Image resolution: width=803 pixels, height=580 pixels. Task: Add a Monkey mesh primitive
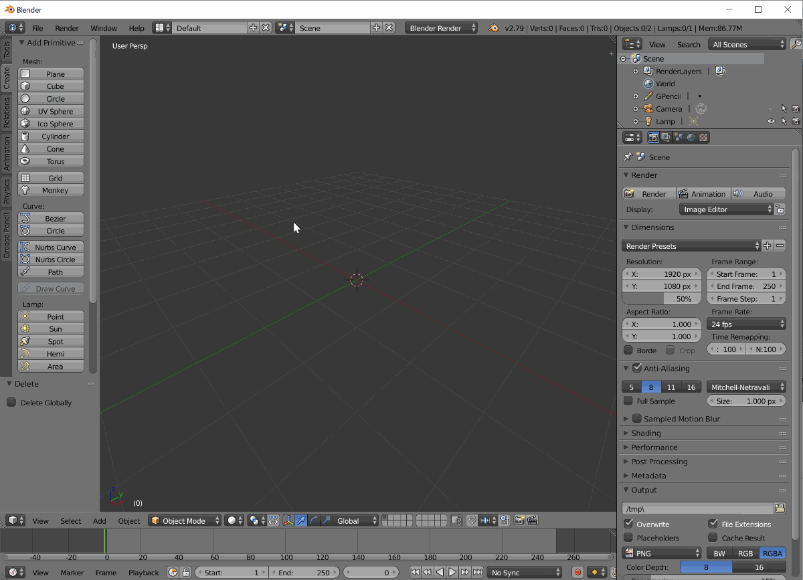(x=51, y=190)
